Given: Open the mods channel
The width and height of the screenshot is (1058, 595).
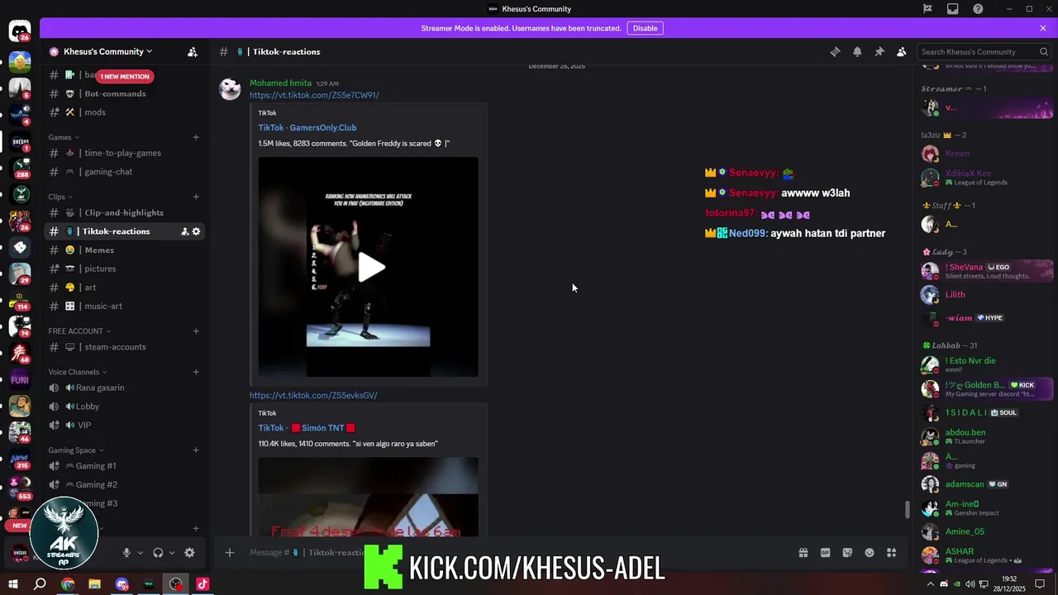Looking at the screenshot, I should click(x=124, y=112).
